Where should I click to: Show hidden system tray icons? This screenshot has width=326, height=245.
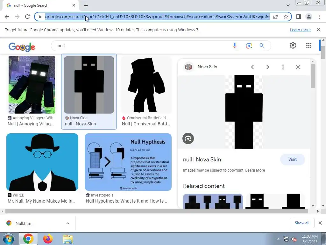(278, 239)
